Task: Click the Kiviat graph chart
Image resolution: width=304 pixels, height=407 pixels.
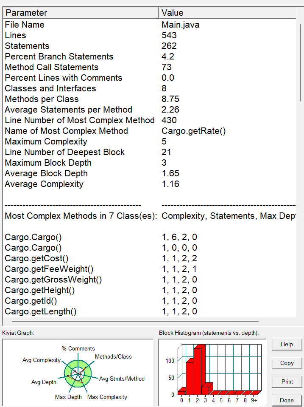Action: pos(78,373)
